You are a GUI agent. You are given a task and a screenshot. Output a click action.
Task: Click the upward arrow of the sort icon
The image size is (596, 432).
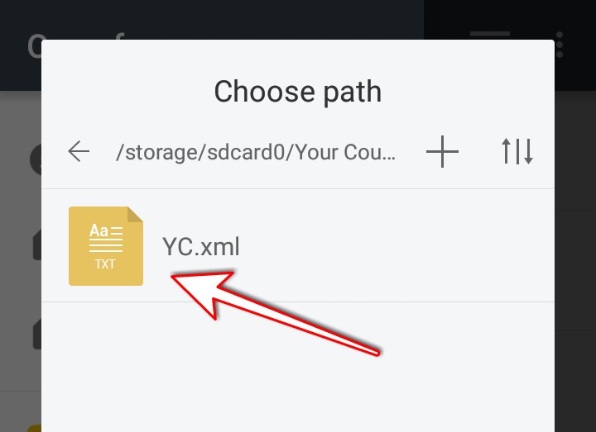[x=506, y=151]
